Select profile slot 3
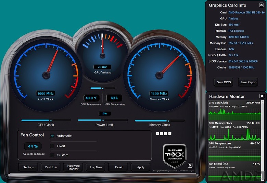 click(166, 134)
